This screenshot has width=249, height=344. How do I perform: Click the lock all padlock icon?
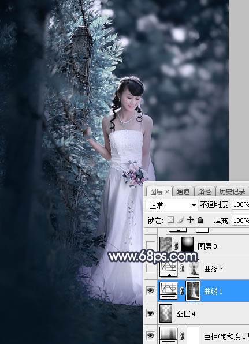coord(200,220)
